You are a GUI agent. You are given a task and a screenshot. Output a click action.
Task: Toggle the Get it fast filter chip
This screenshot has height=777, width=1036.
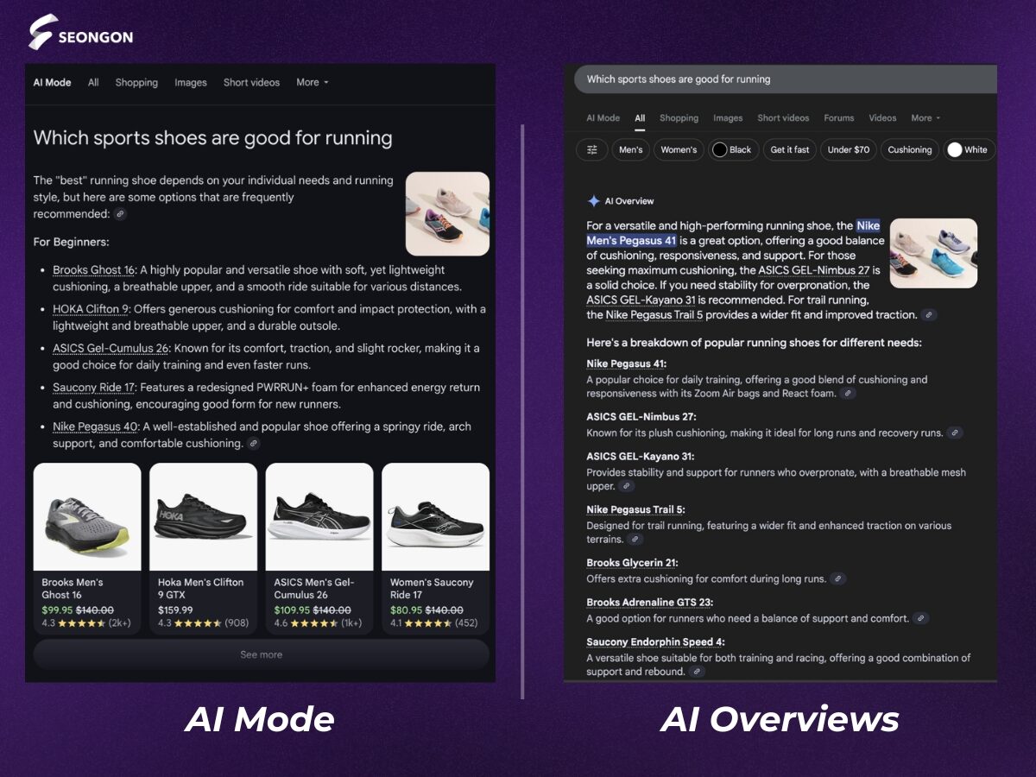(790, 149)
